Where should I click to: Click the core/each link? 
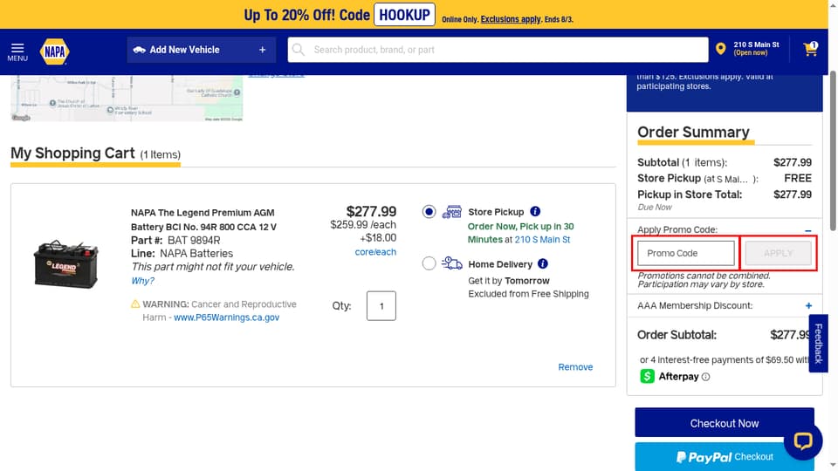click(375, 252)
